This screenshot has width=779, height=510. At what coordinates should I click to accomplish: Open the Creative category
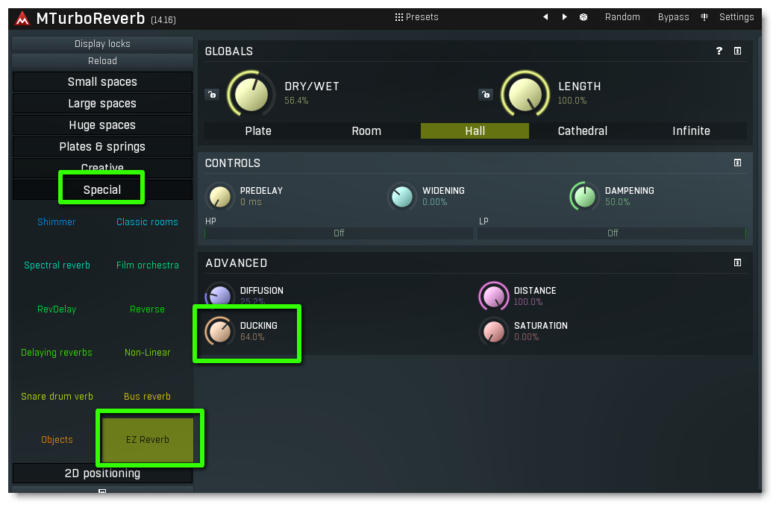tap(102, 168)
